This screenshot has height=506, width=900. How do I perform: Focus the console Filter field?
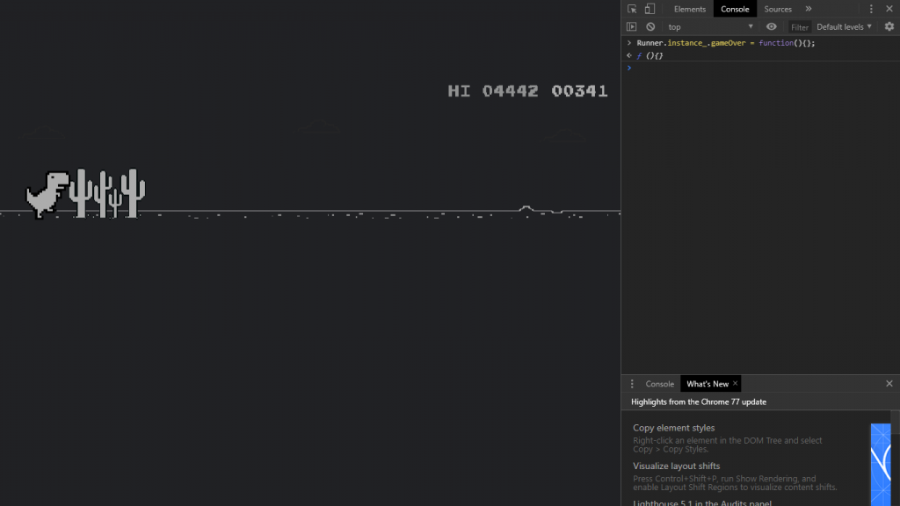pyautogui.click(x=799, y=27)
